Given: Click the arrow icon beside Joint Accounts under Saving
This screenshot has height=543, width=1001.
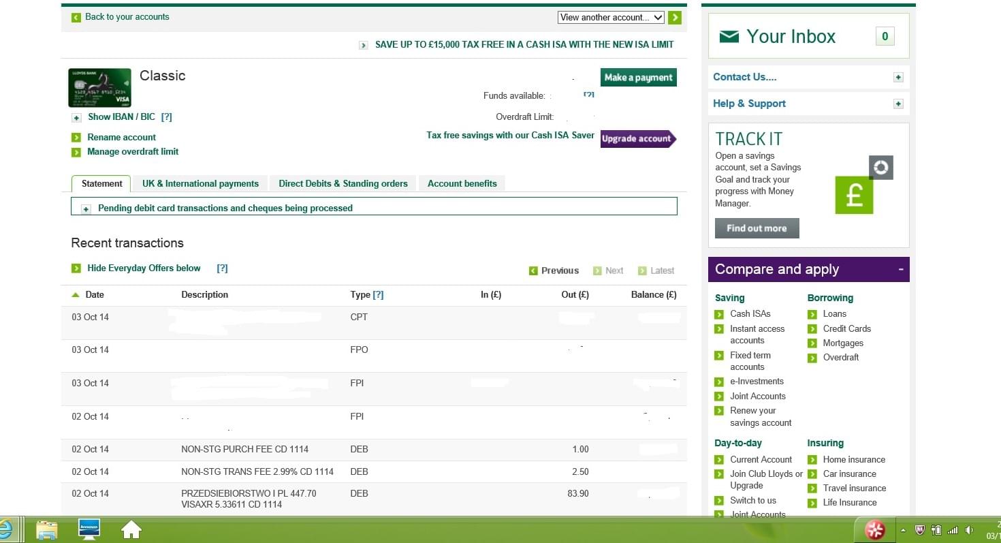Looking at the screenshot, I should coord(719,397).
